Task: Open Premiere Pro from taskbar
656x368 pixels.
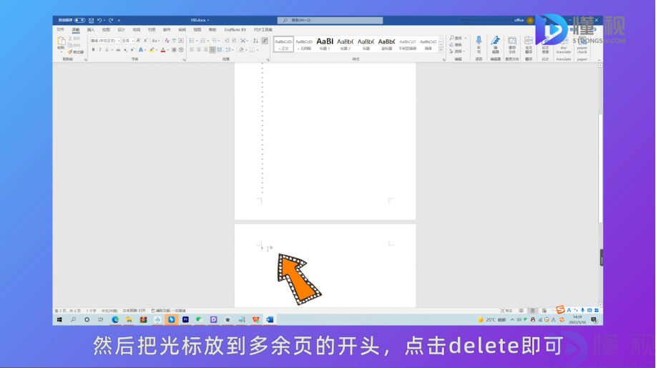Action: click(185, 320)
